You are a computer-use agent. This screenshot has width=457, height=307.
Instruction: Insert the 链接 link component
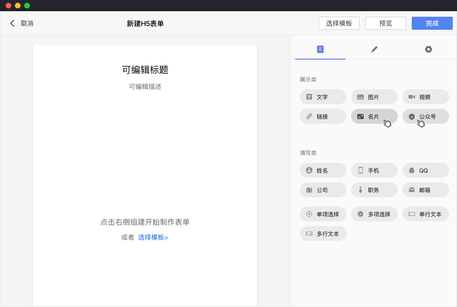[x=323, y=117]
